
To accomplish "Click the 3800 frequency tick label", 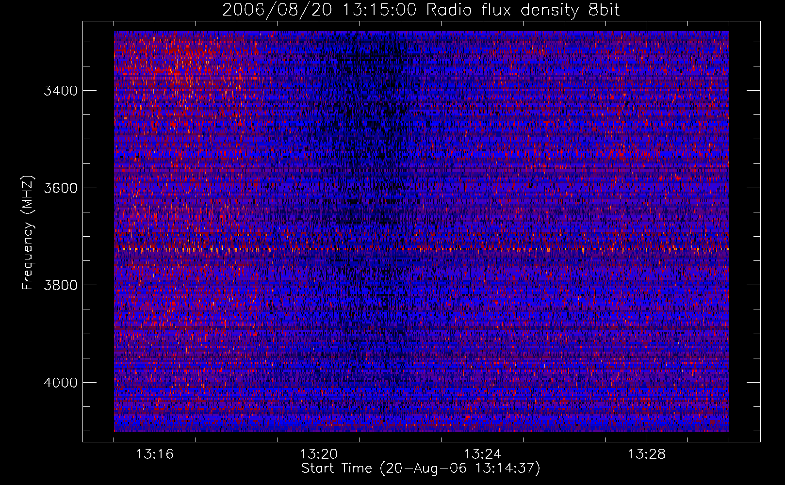I will coord(61,285).
